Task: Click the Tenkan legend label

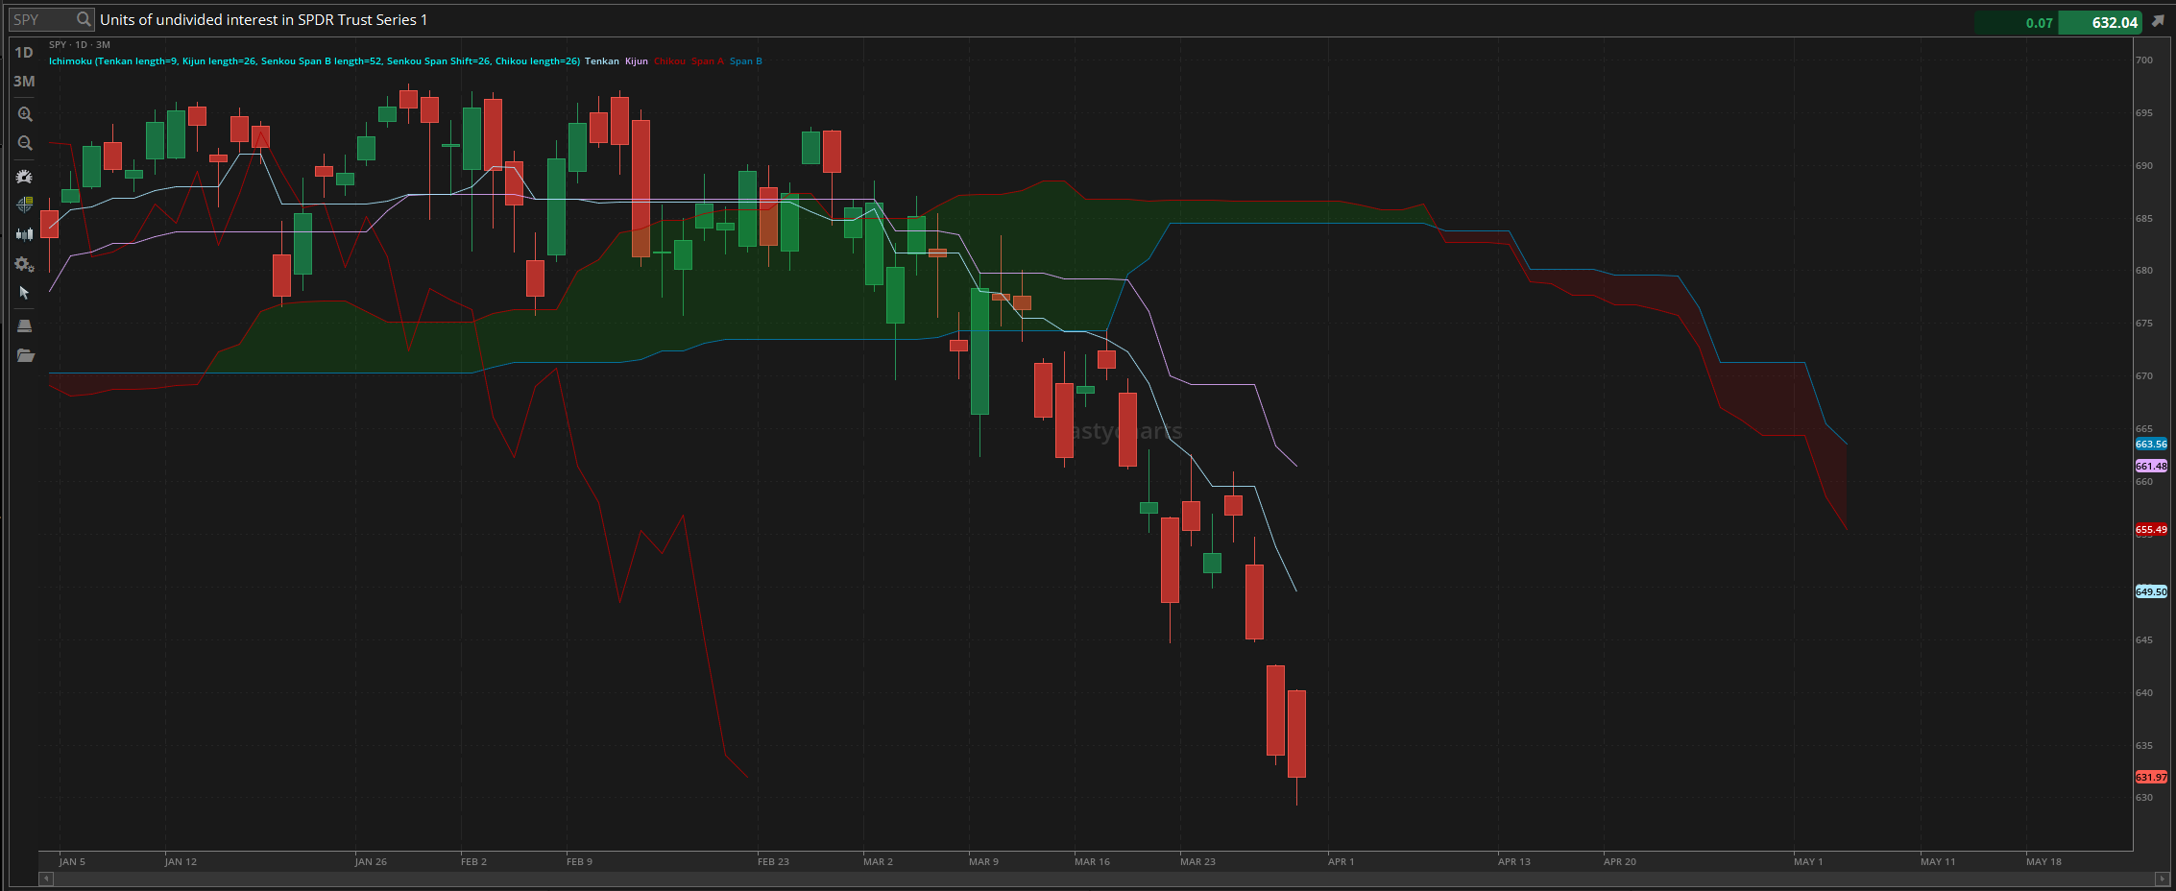Action: 602,61
